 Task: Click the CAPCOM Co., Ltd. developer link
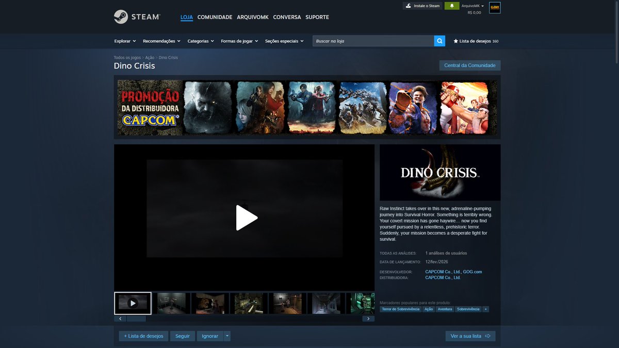point(443,272)
